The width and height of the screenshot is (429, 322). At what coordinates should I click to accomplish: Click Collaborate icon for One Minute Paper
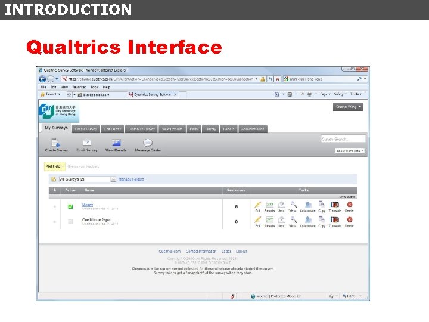(308, 219)
